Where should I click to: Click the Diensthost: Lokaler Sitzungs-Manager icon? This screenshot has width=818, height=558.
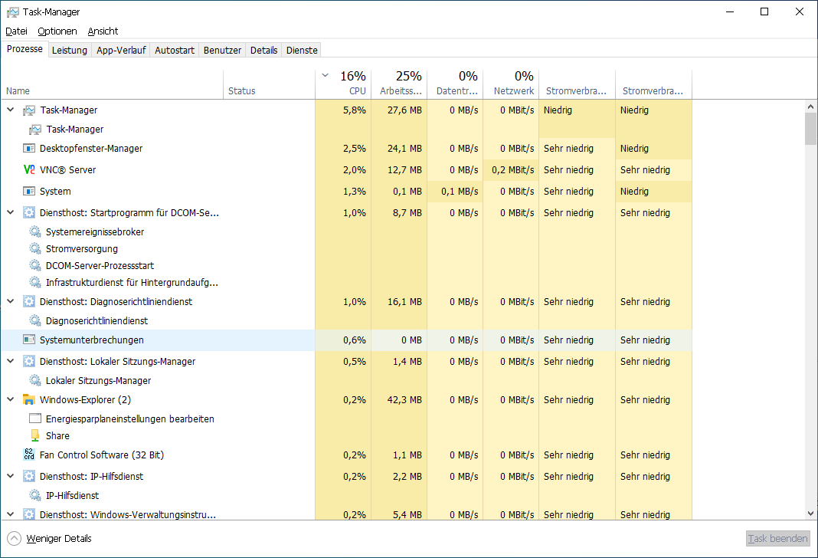click(28, 361)
